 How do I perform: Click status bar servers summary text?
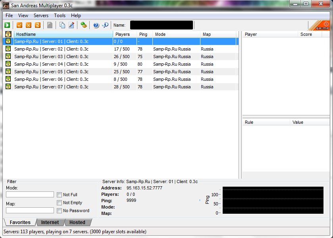coord(75,232)
